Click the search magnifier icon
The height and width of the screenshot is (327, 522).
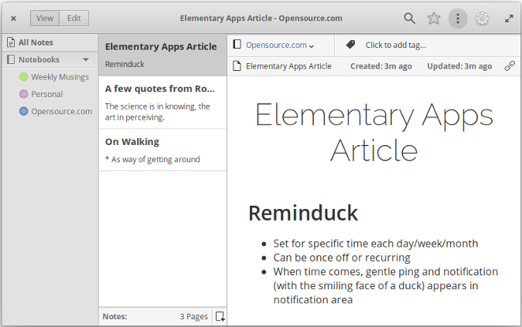(x=409, y=18)
